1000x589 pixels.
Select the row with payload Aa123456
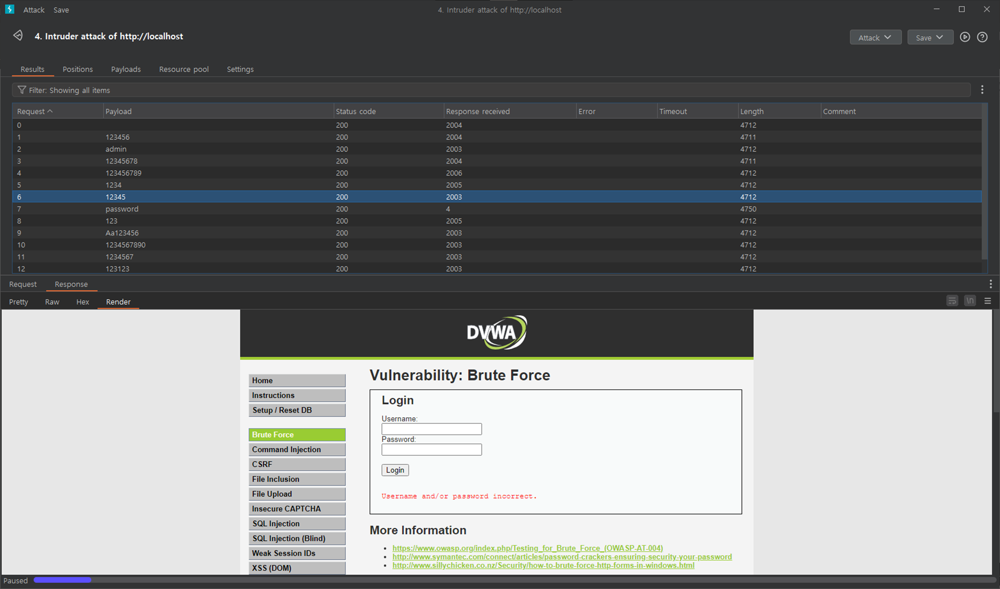497,232
